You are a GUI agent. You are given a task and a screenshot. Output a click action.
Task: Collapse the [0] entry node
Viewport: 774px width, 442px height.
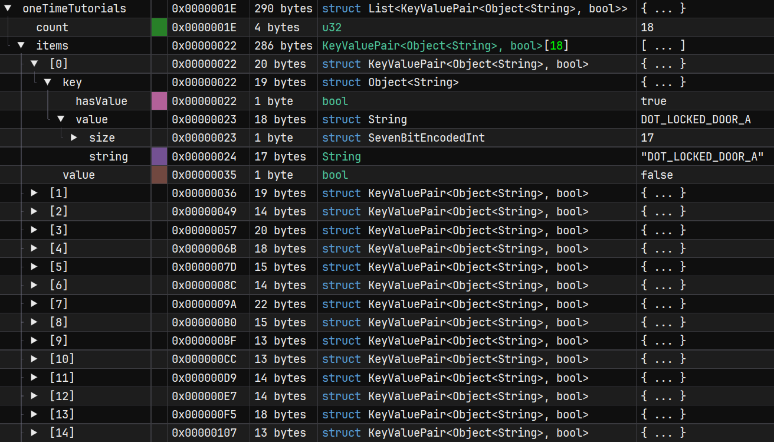[34, 64]
